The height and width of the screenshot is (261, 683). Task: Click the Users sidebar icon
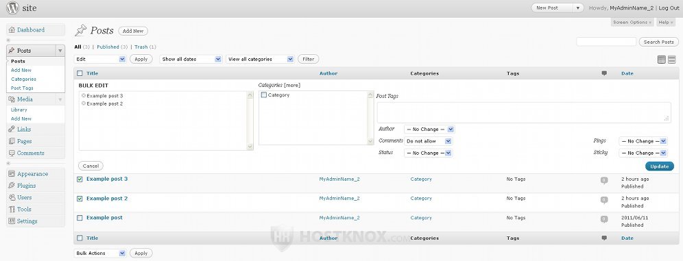coord(12,197)
